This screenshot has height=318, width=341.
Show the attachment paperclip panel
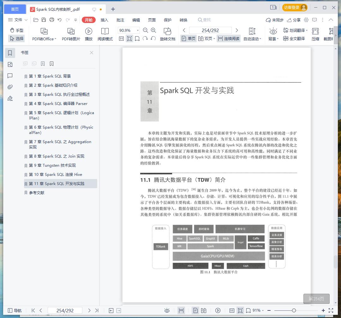[10, 87]
